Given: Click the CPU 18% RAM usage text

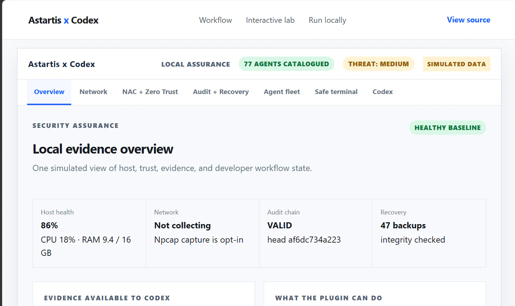Looking at the screenshot, I should point(86,246).
